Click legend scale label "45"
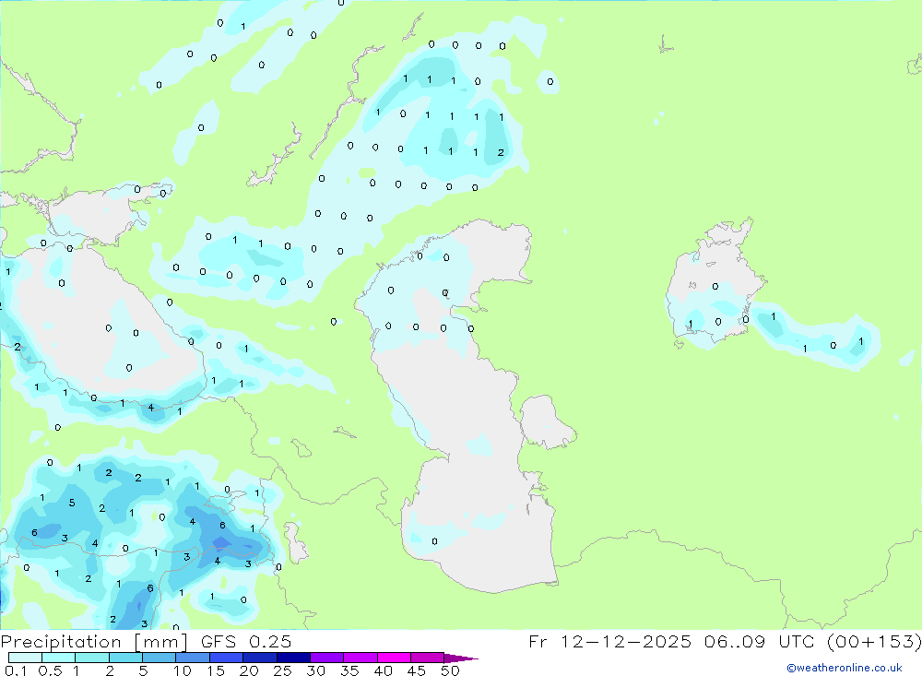This screenshot has width=922, height=676. point(417,670)
